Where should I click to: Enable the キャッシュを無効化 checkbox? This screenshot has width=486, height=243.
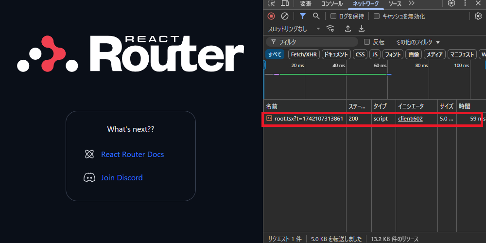pos(377,16)
